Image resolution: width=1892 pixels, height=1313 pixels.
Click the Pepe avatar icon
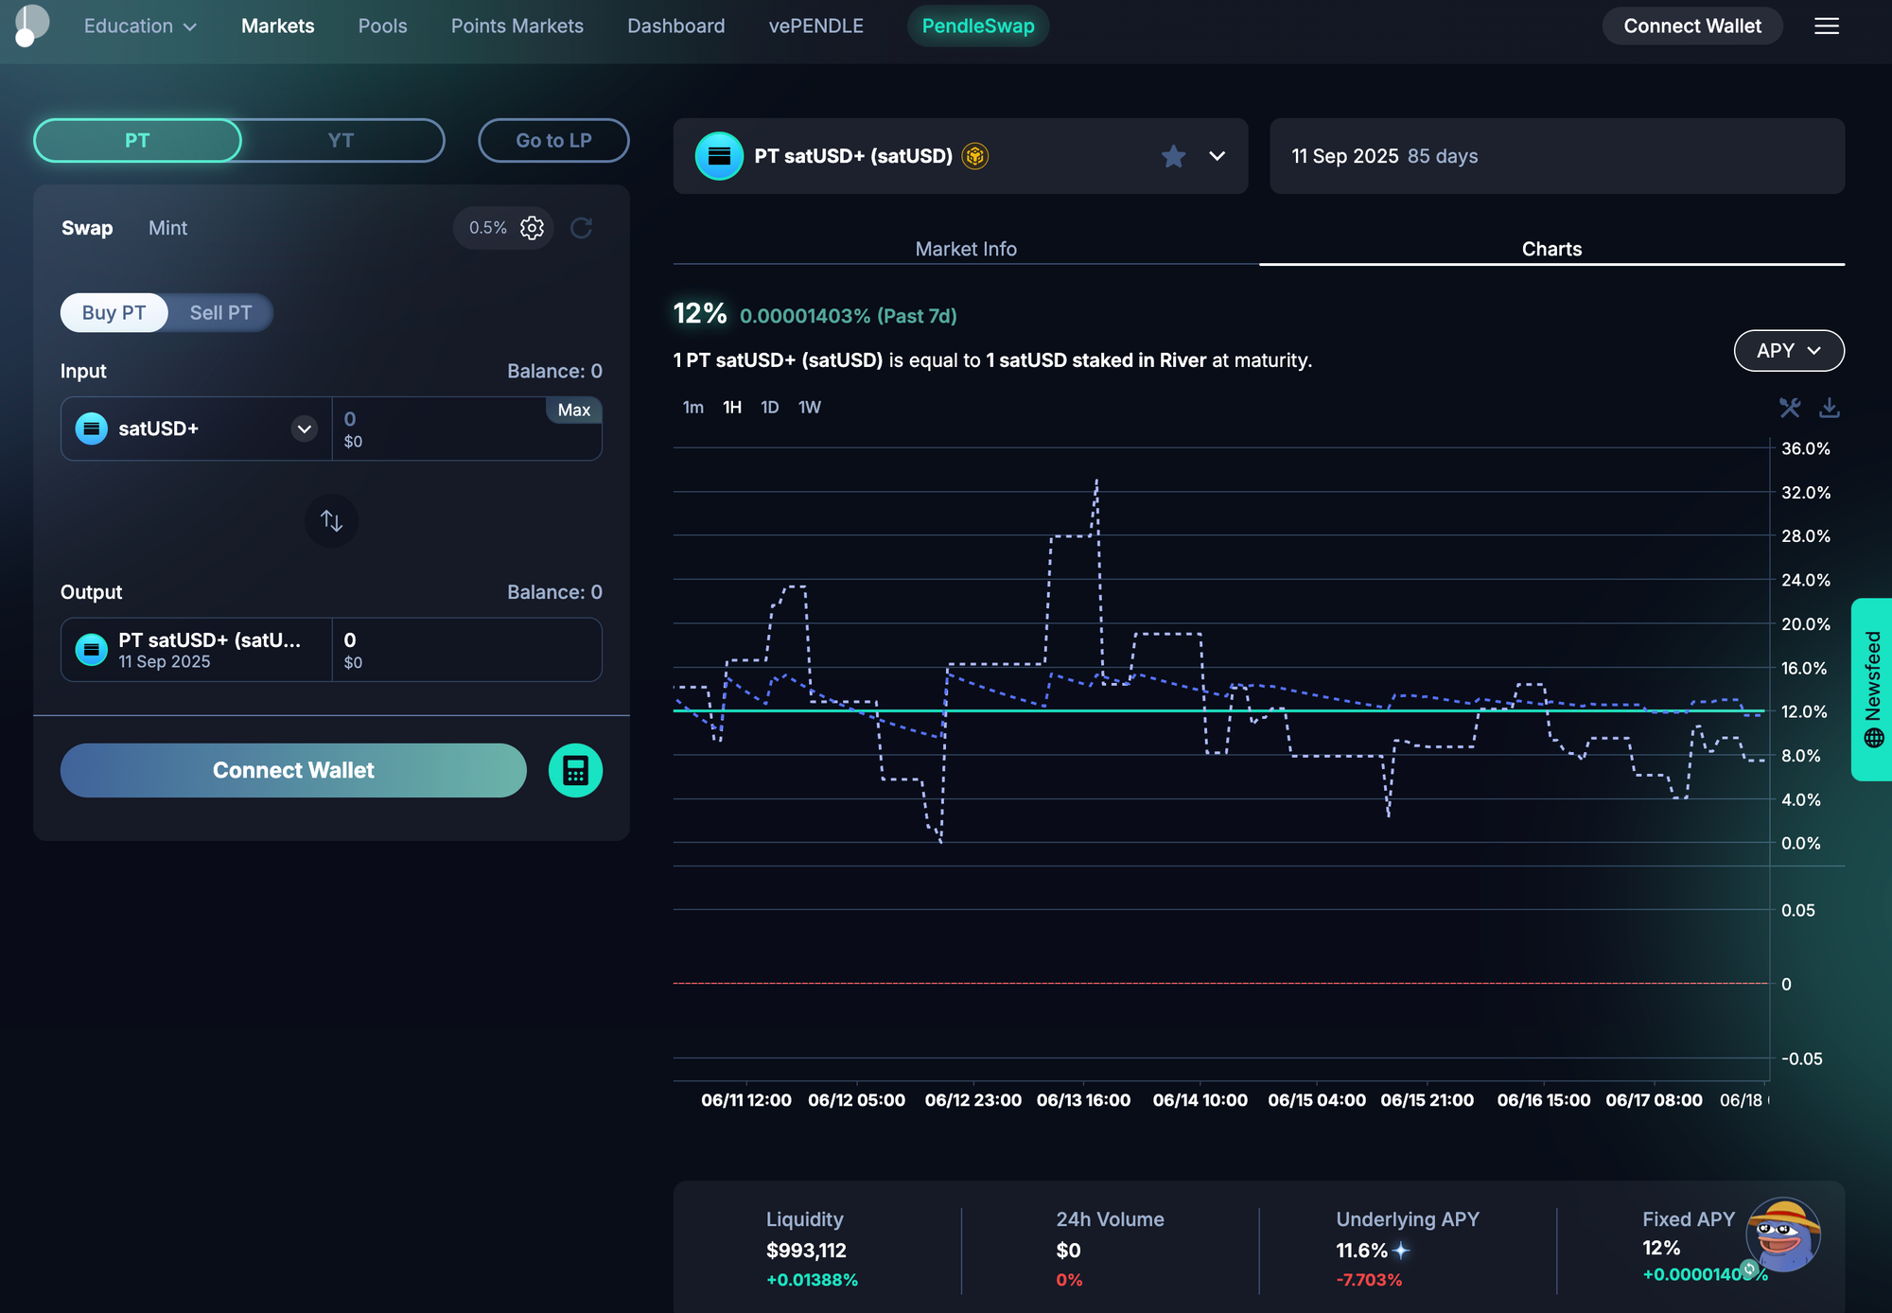(x=1783, y=1235)
